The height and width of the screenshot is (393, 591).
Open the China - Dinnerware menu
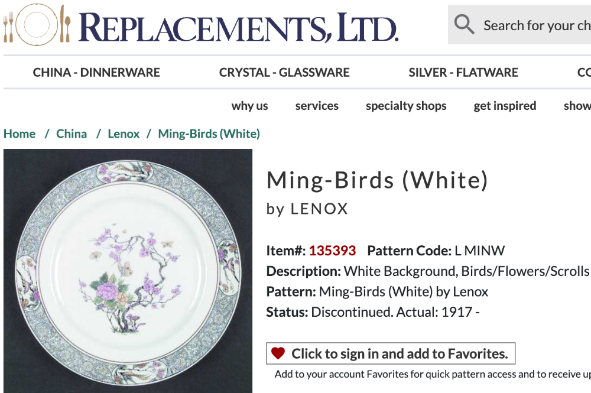[x=96, y=73]
